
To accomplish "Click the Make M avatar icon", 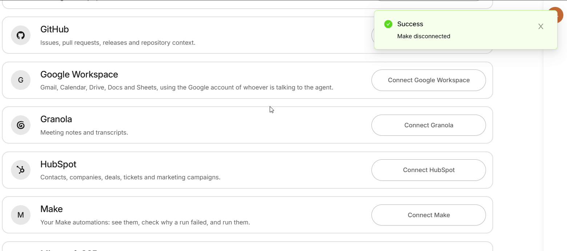I will pyautogui.click(x=21, y=215).
